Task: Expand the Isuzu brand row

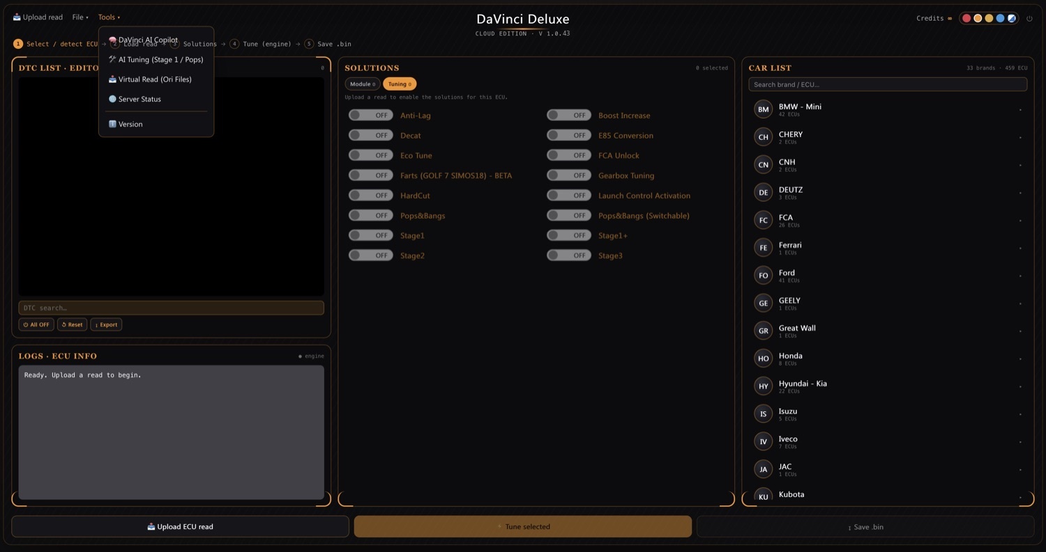Action: pyautogui.click(x=888, y=414)
